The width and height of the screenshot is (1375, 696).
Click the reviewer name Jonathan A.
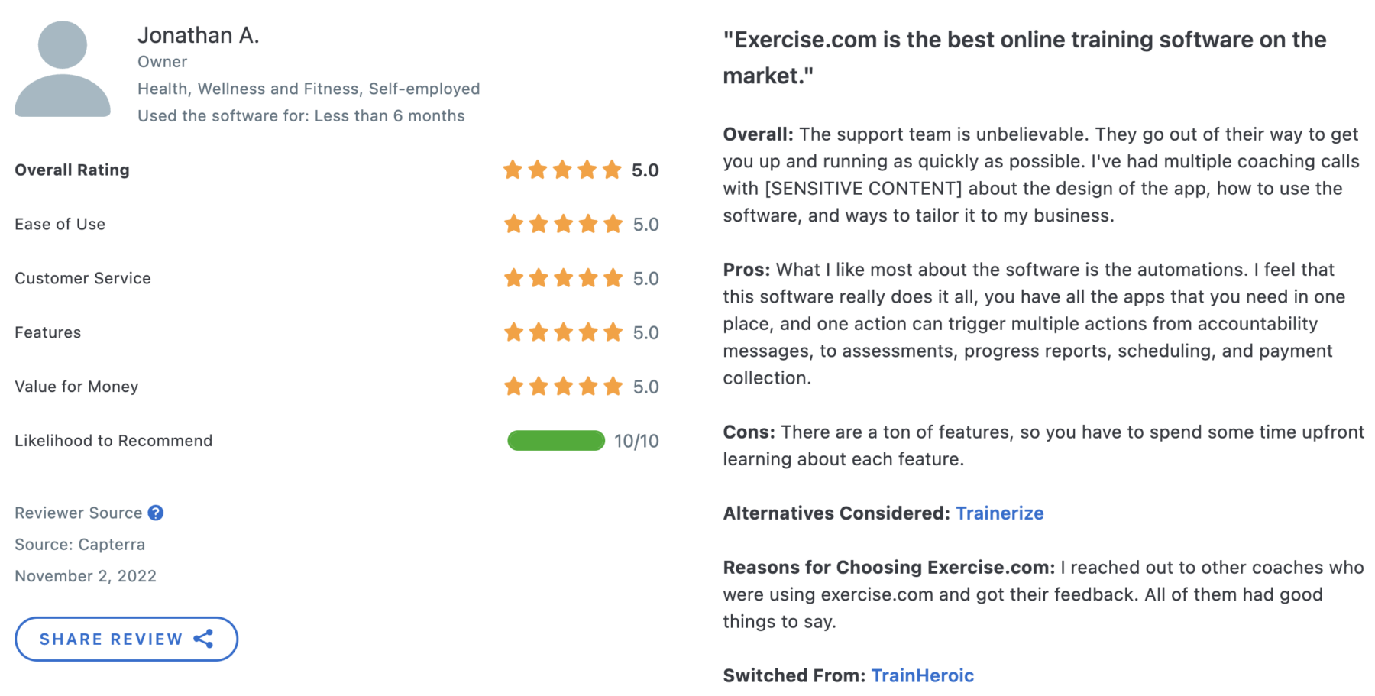click(x=199, y=35)
